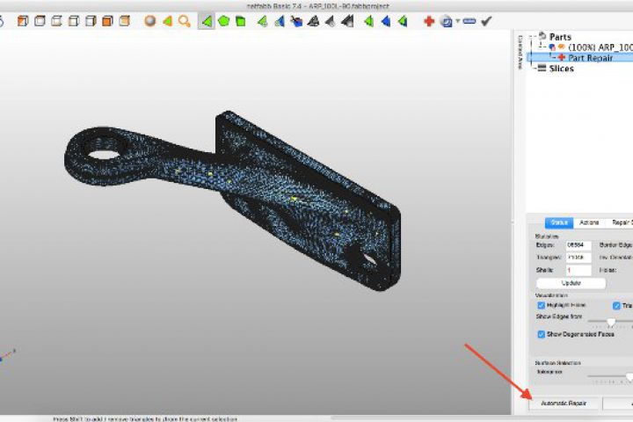Switch to the Status tab

click(x=559, y=222)
